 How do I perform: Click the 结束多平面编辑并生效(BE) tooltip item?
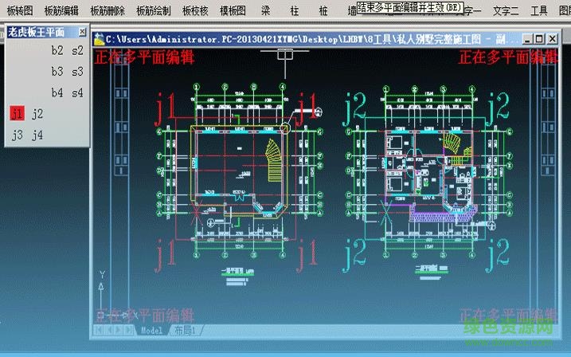tap(409, 7)
